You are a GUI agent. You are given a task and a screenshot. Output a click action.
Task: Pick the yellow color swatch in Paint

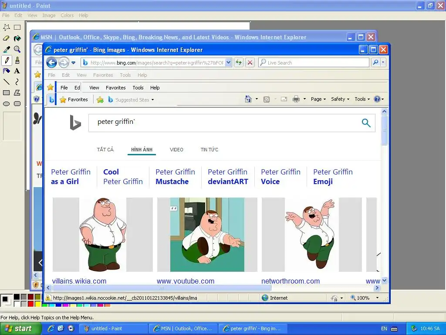pyautogui.click(x=37, y=304)
